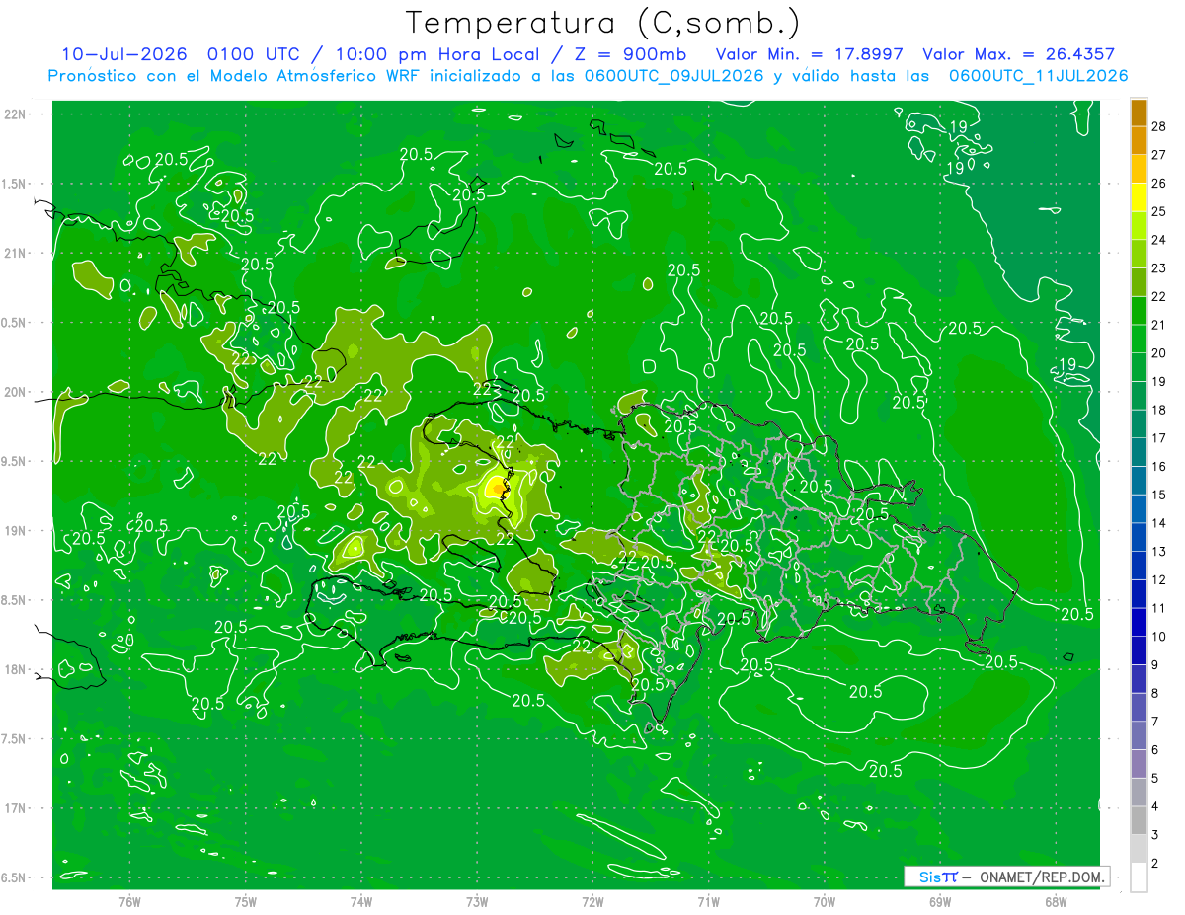Click the 'Z = 900mb' level text
The image size is (1185, 915).
(x=630, y=54)
